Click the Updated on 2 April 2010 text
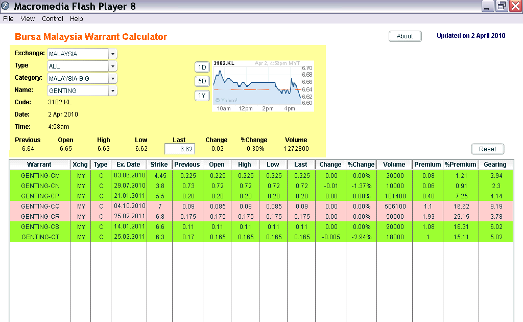 (471, 36)
